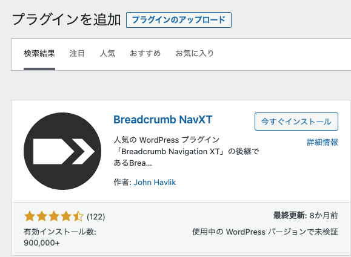351x257 pixels.
Task: Click プラグインのアップロード button
Action: point(179,20)
